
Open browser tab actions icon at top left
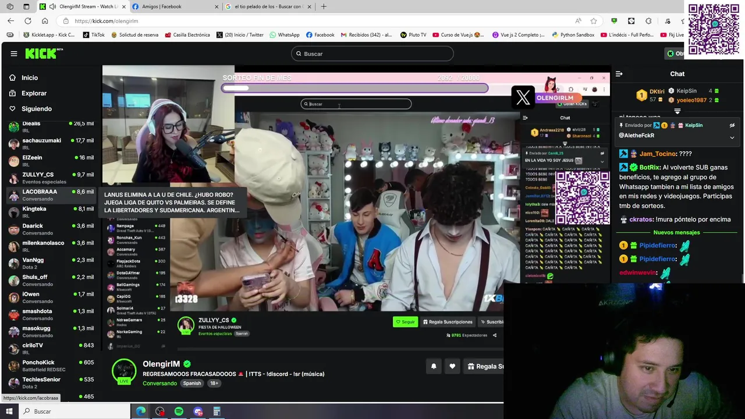tap(26, 6)
